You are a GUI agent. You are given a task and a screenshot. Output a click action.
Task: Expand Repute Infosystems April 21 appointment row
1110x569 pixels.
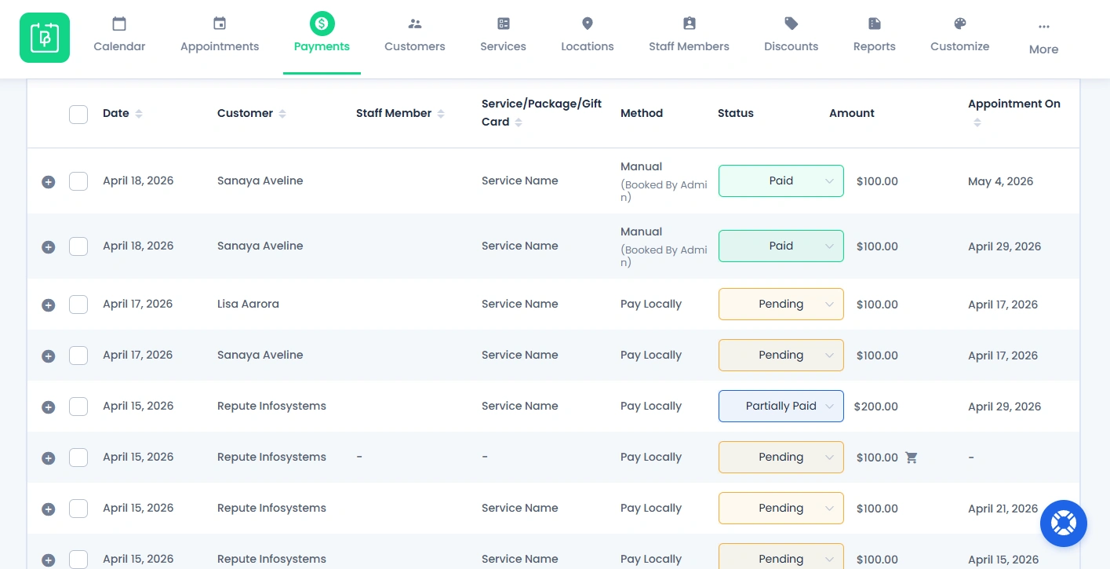point(48,509)
